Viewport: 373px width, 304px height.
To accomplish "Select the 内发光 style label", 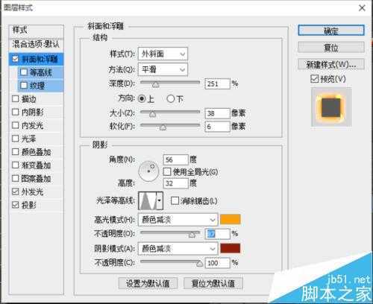I will click(33, 125).
